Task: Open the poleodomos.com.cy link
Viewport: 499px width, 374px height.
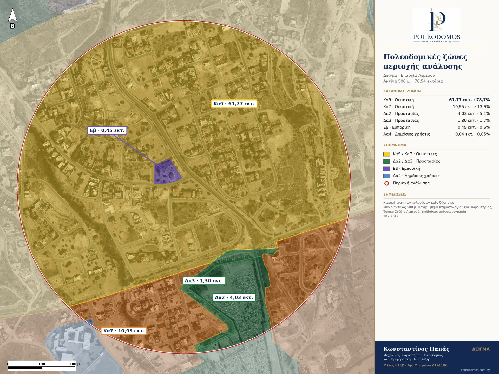Action: click(x=475, y=370)
